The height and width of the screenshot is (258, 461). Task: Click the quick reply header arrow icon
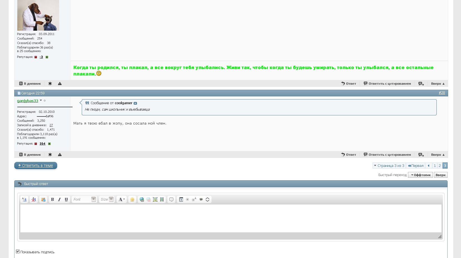tap(20, 184)
